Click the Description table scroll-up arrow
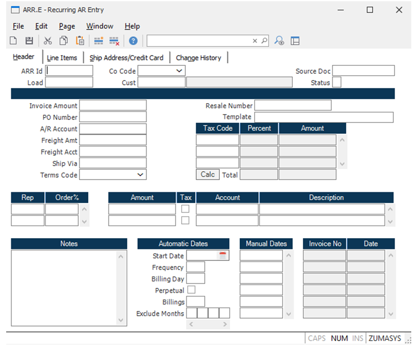Image resolution: width=417 pixels, height=346 pixels. tap(390, 209)
